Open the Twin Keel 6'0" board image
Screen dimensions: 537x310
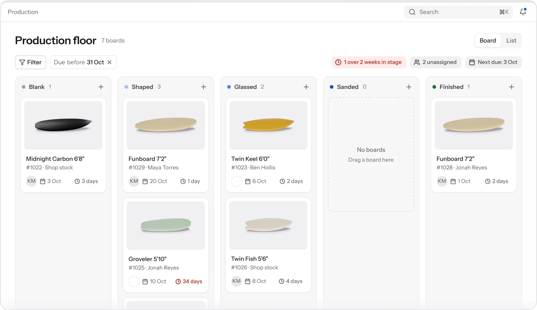point(268,125)
